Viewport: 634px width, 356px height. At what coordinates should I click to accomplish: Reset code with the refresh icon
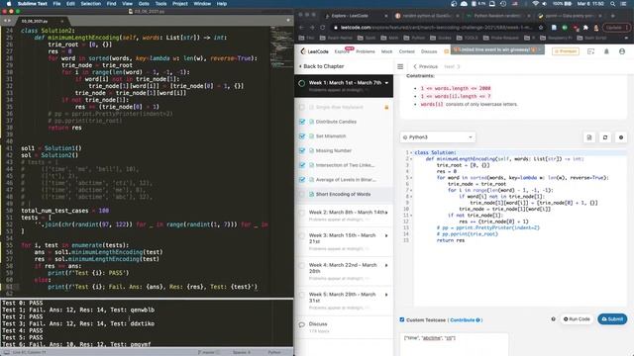tap(605, 137)
